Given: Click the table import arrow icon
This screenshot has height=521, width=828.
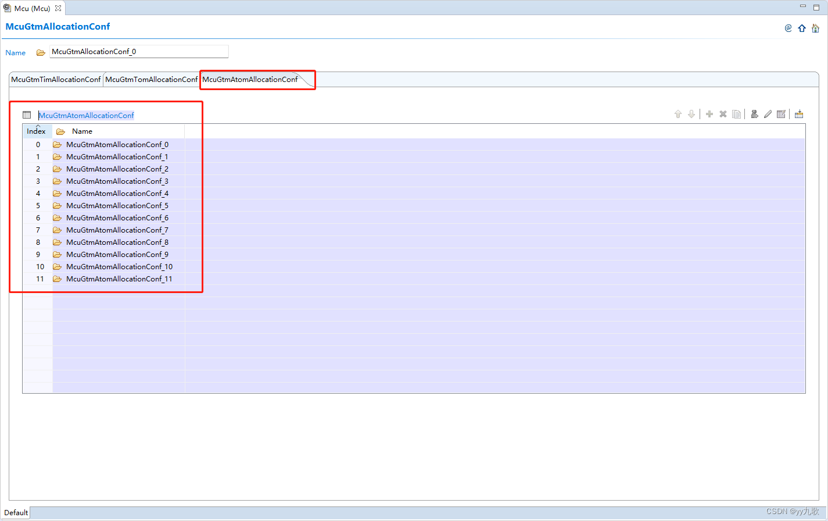Looking at the screenshot, I should [x=799, y=114].
